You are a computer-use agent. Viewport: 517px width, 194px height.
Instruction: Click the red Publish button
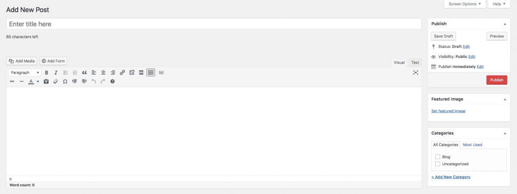click(x=497, y=80)
